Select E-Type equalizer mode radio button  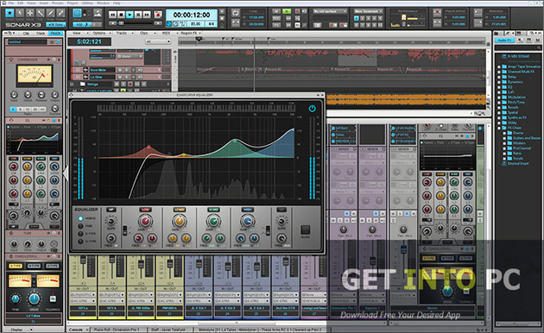click(x=80, y=234)
